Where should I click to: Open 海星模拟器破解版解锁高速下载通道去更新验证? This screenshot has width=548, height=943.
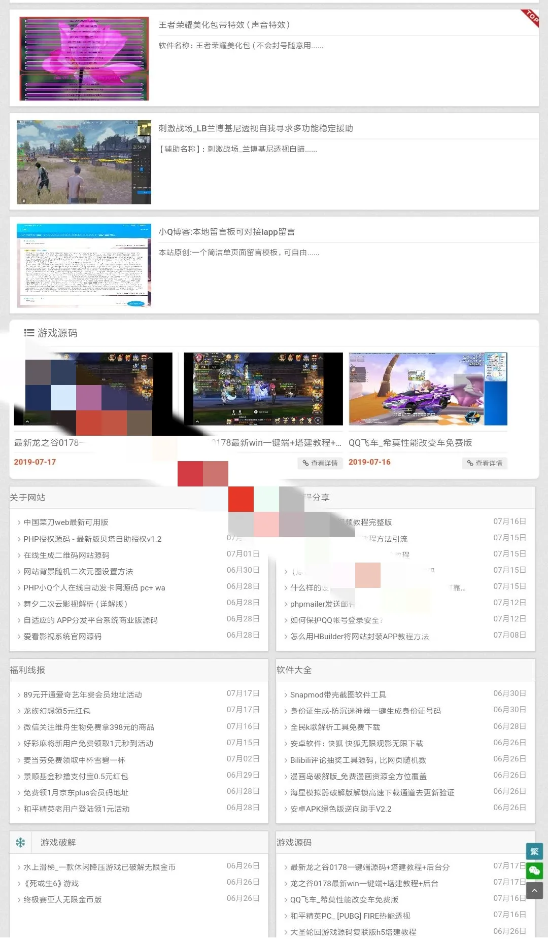pos(372,792)
